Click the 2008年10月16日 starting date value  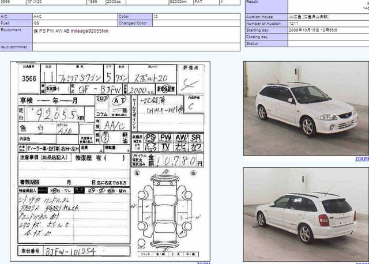313,31
